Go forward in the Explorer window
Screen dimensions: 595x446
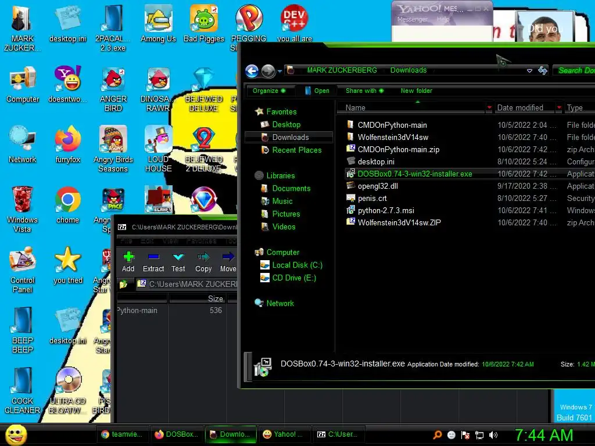(268, 71)
